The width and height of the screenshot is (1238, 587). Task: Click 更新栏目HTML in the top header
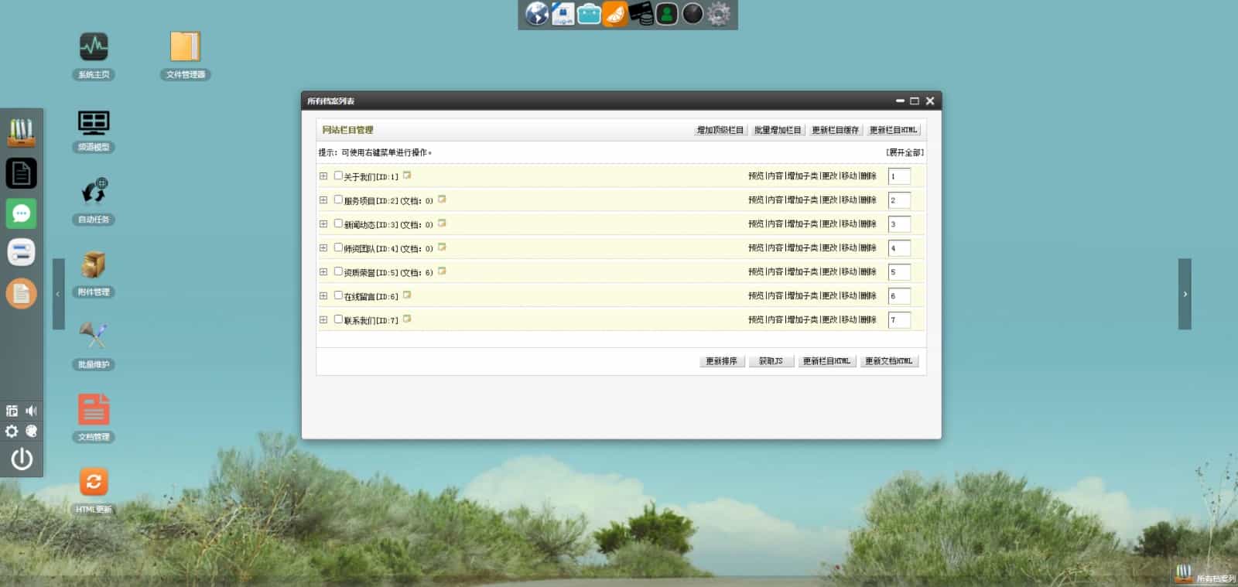(893, 130)
